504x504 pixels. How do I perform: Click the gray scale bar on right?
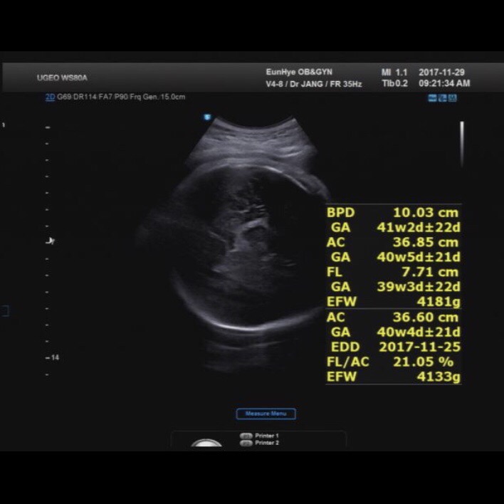tap(461, 144)
